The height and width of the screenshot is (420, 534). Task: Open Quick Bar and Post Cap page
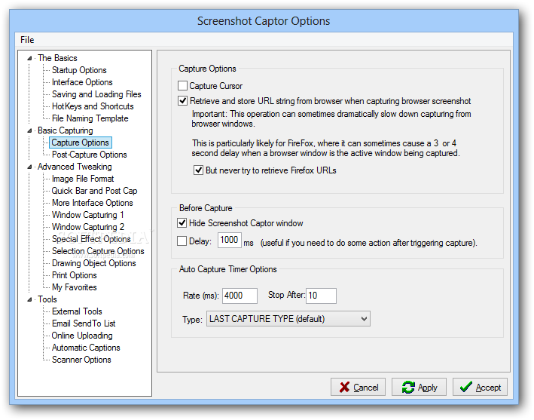[x=94, y=191]
